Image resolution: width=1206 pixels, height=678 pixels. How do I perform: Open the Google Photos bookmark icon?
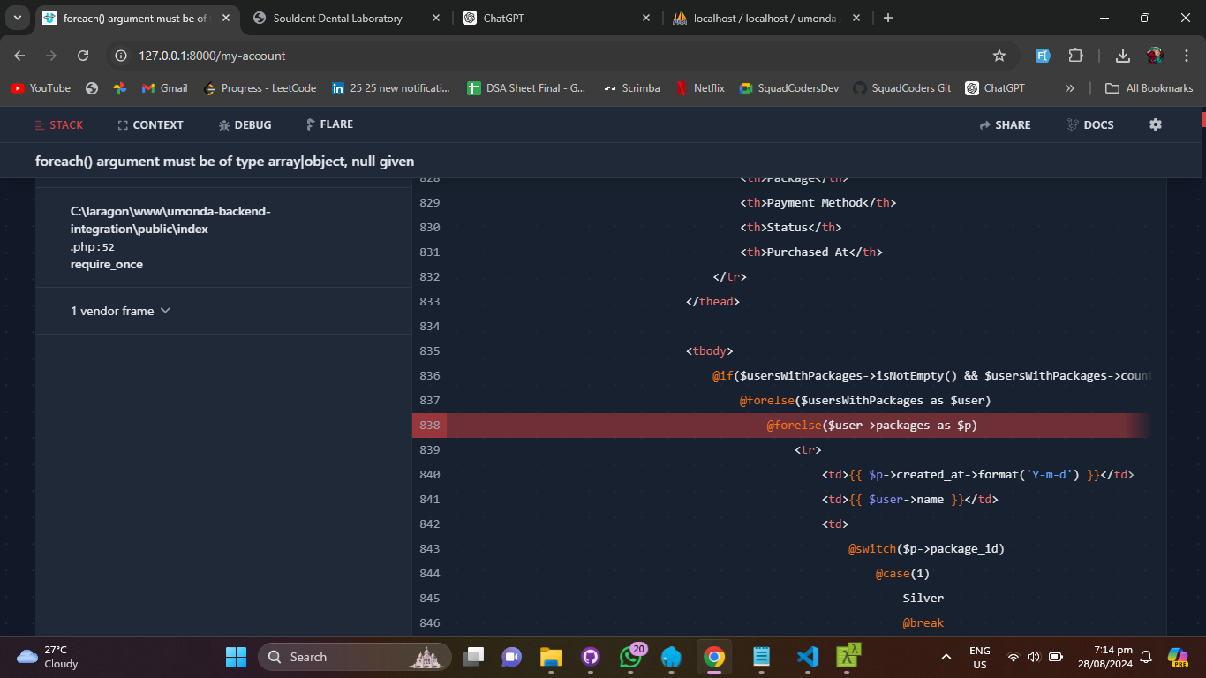(x=120, y=88)
